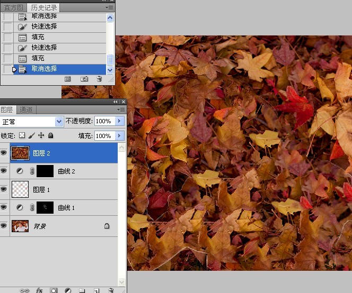The width and height of the screenshot is (352, 293).
Task: Click lock position move icon
Action: pos(41,135)
